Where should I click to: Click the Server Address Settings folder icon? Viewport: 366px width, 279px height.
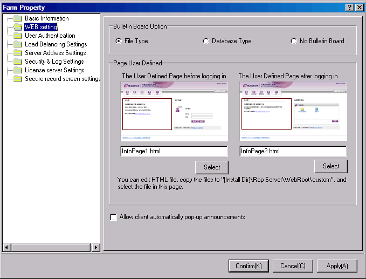tap(18, 53)
